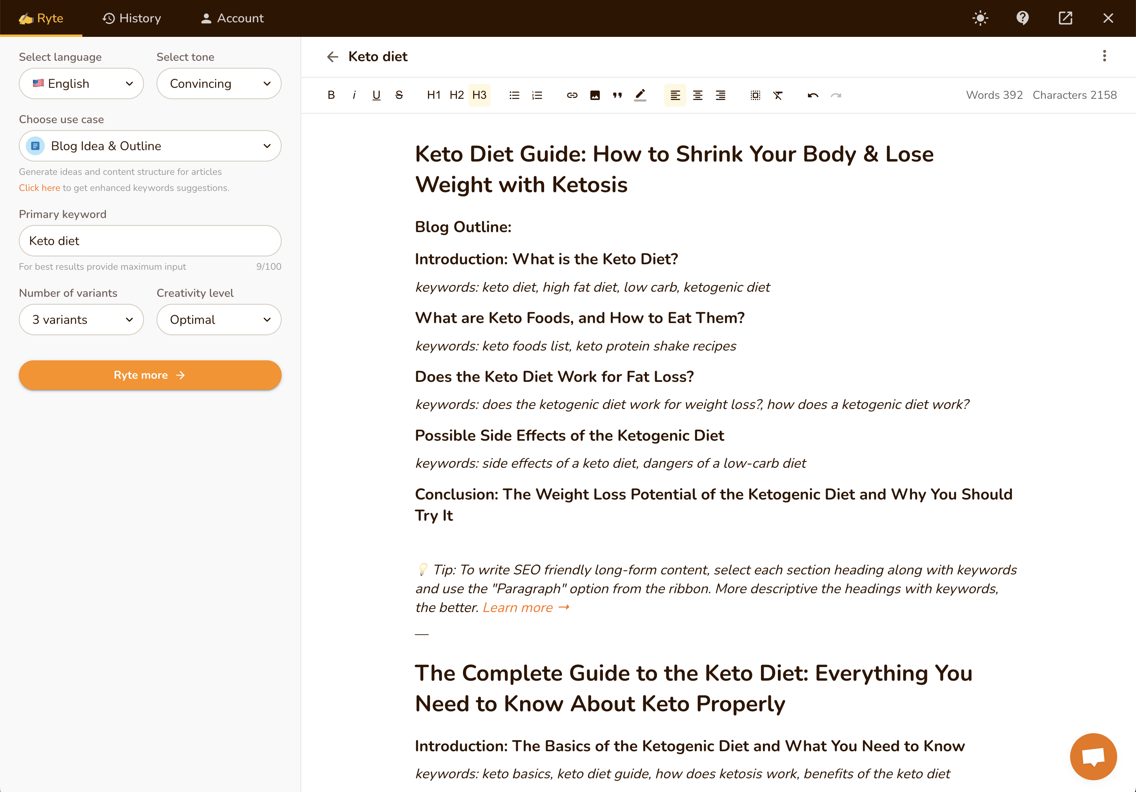Click the keywords line about keto foods list

[575, 346]
